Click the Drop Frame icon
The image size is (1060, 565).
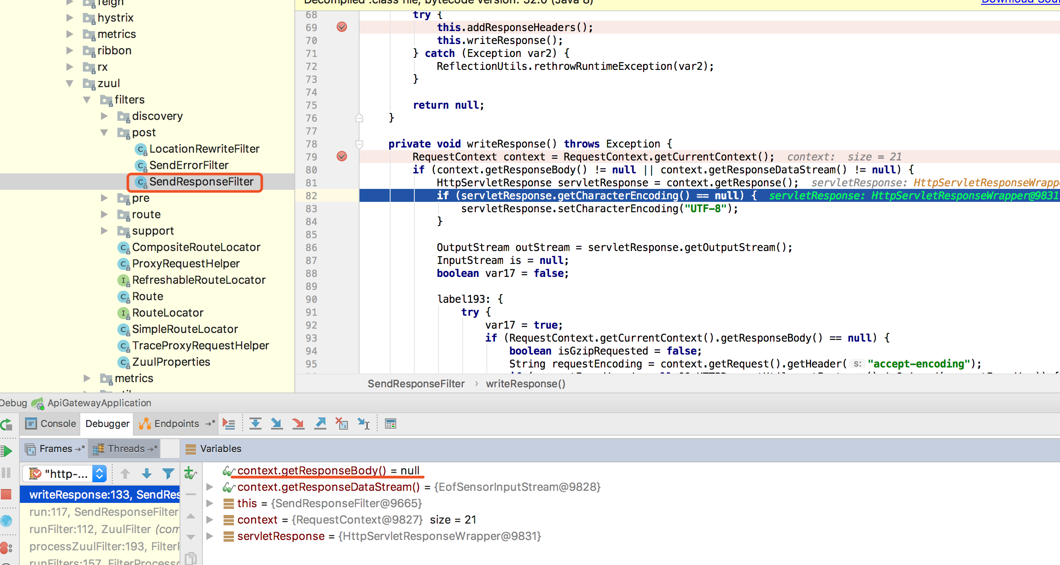pos(342,424)
